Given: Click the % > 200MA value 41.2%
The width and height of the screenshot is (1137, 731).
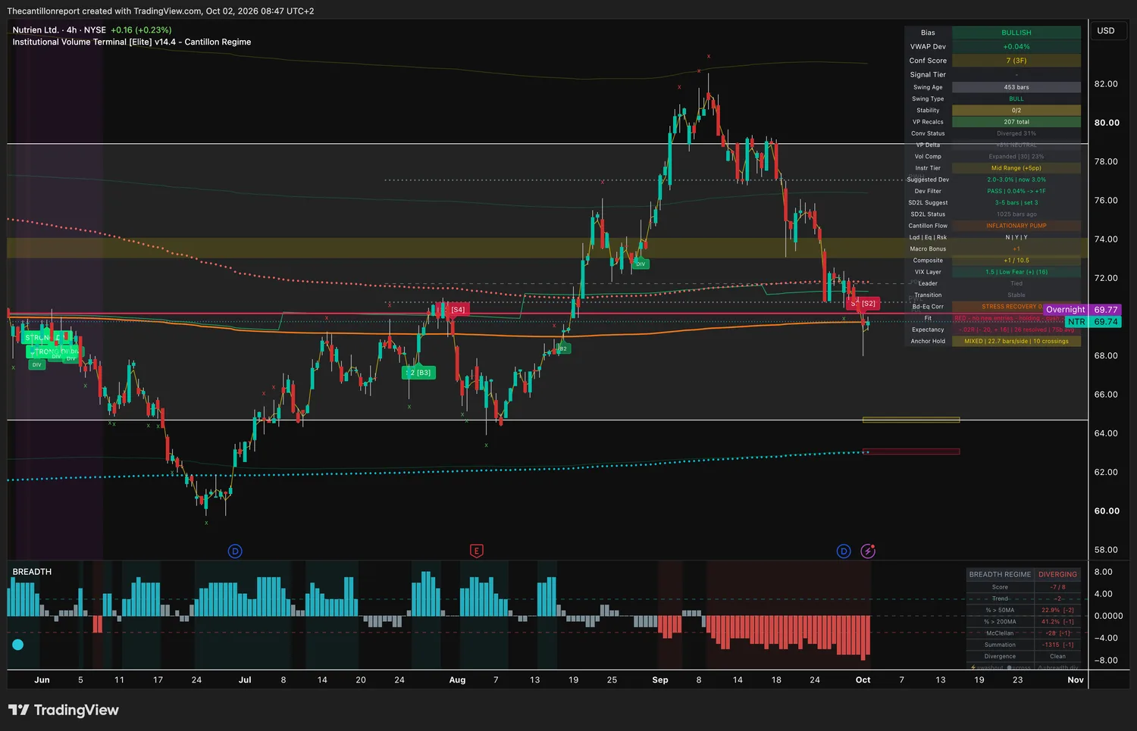Looking at the screenshot, I should pos(1057,622).
